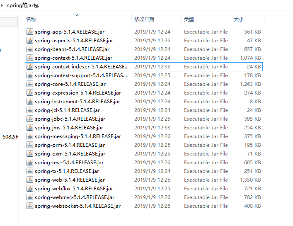Image resolution: width=293 pixels, height=226 pixels.
Task: Sort files by 名称 column header
Action: [x=31, y=19]
